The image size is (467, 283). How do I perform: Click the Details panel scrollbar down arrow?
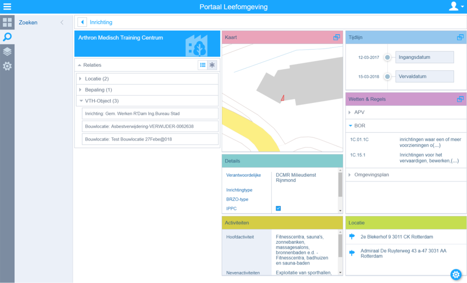(x=340, y=211)
